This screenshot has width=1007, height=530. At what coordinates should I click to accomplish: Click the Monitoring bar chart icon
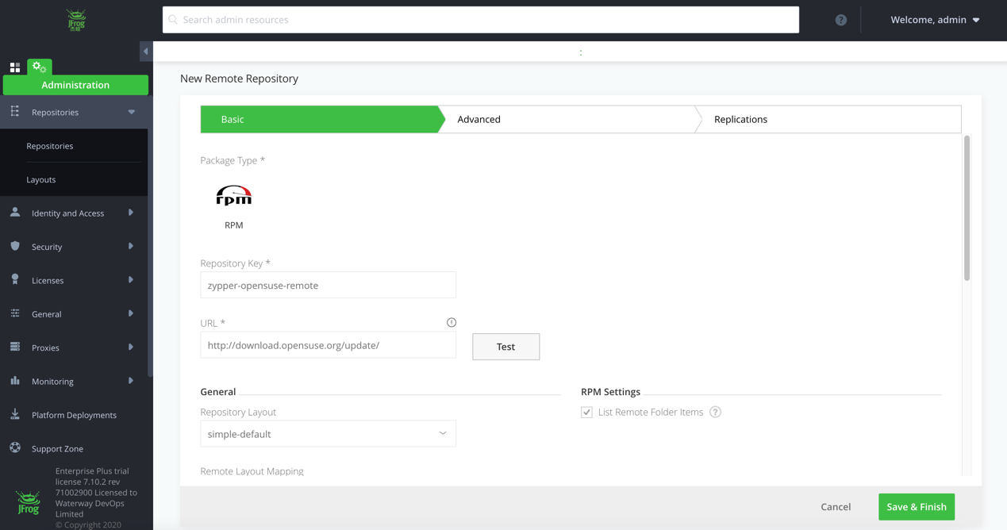tap(15, 381)
